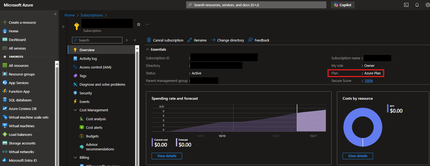Open Function App favorite
Image resolution: width=430 pixels, height=166 pixels.
19,91
